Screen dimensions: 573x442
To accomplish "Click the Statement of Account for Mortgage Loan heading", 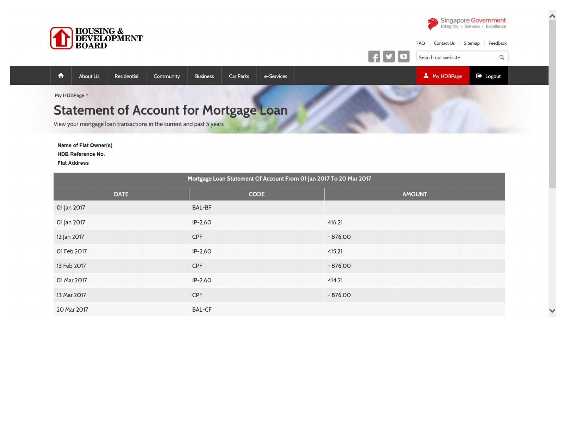I will click(171, 110).
